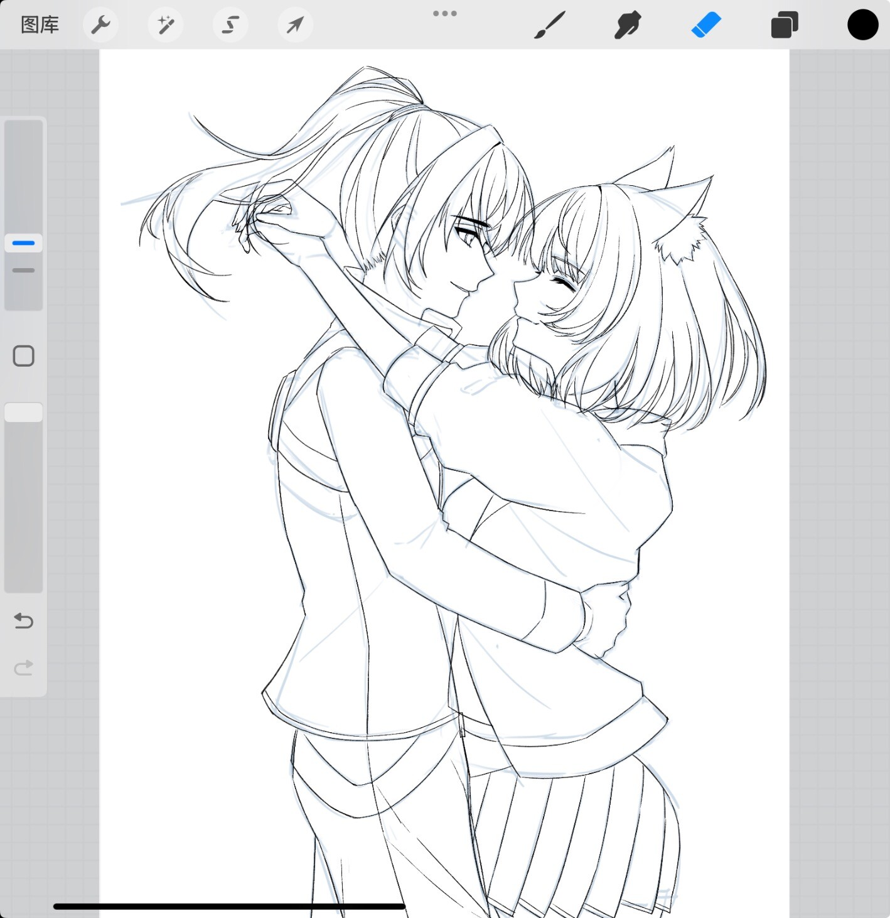
Task: Click the brush opacity slider
Action: (24, 498)
